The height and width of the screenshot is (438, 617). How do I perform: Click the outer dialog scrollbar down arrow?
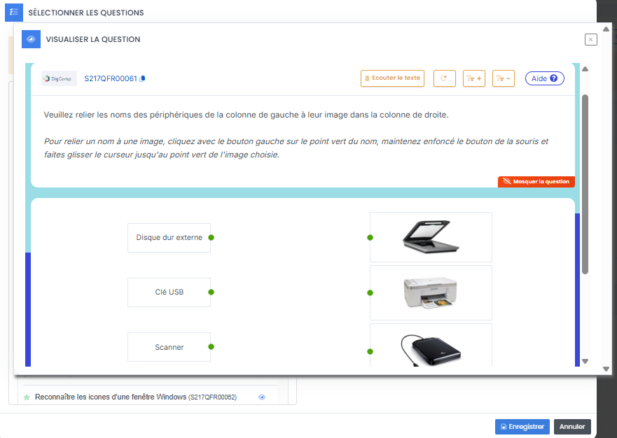click(606, 369)
